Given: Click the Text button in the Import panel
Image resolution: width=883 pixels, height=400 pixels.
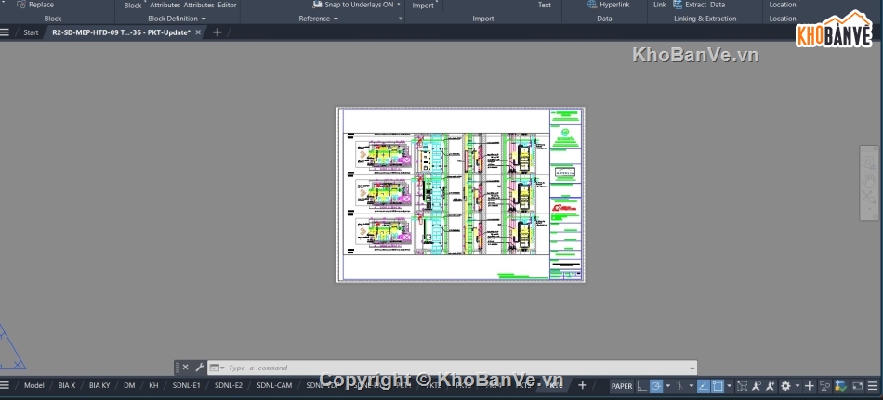Looking at the screenshot, I should click(x=545, y=5).
